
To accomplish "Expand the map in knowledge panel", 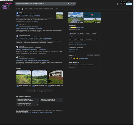I will 99,13.
